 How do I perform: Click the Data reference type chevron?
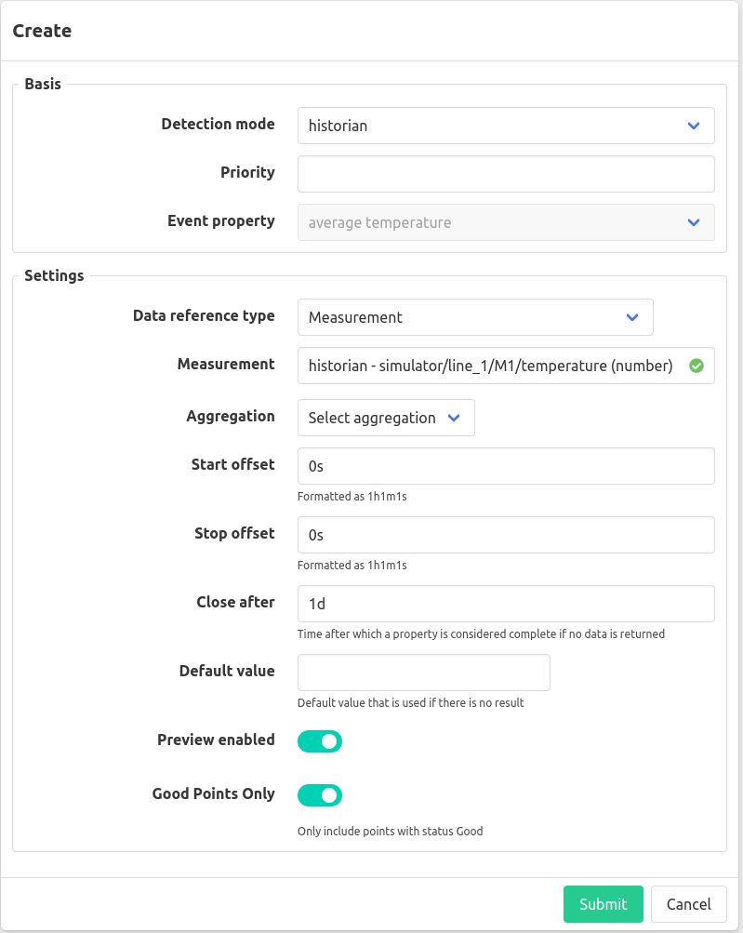coord(631,317)
